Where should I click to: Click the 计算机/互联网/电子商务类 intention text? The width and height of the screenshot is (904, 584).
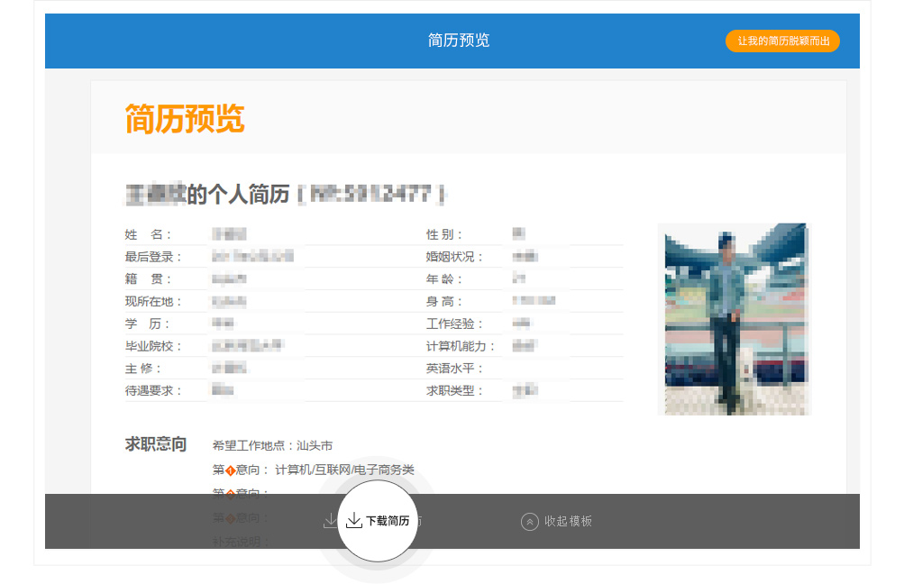[344, 470]
